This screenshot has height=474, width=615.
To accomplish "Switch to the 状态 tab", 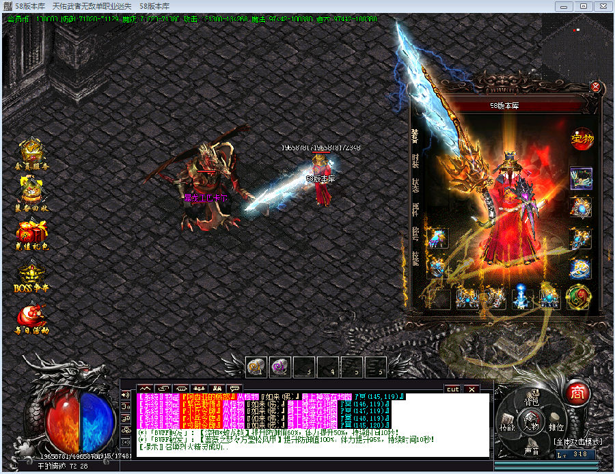I will (415, 185).
